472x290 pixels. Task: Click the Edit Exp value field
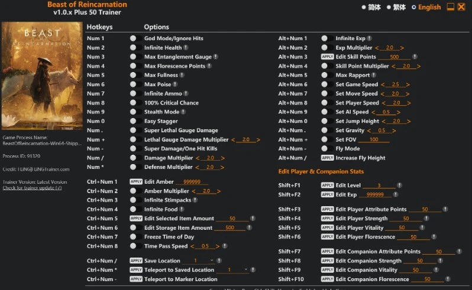tap(375, 194)
